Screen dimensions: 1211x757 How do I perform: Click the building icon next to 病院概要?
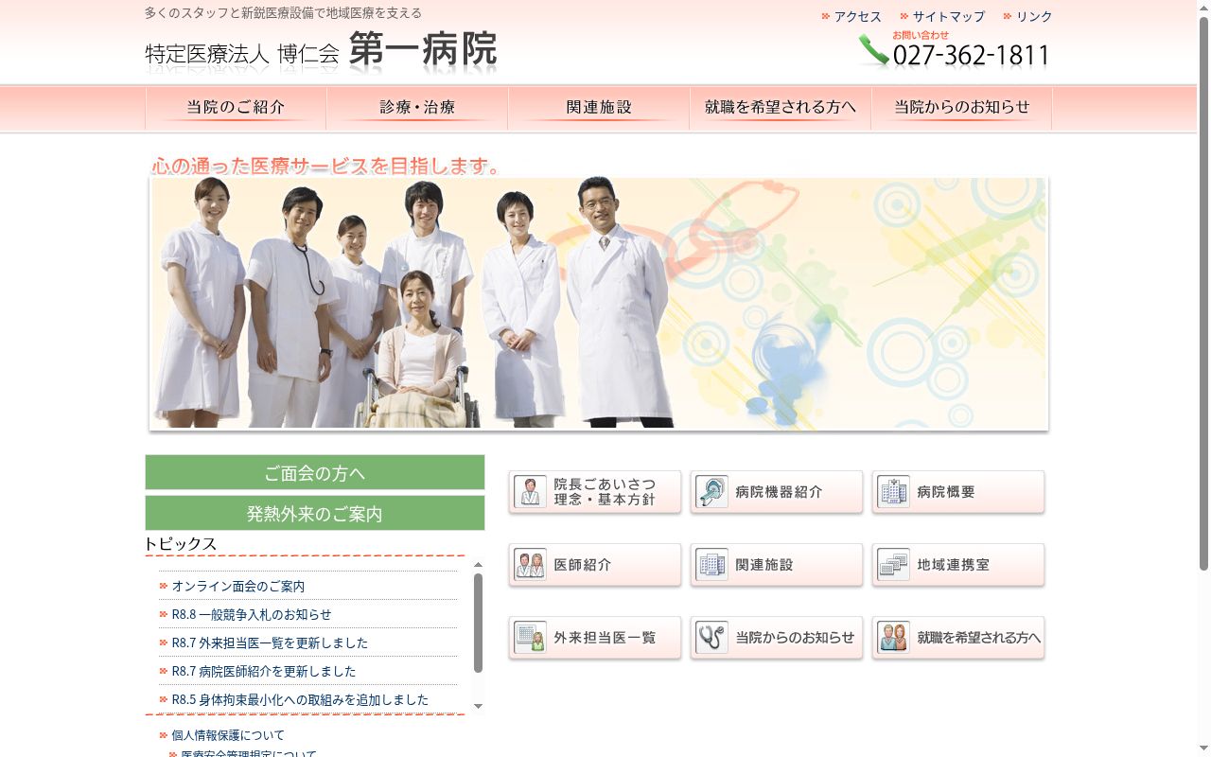[893, 492]
